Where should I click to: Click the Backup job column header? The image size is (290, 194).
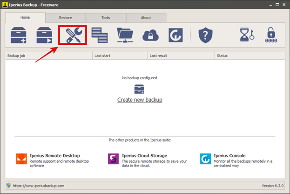pos(48,55)
